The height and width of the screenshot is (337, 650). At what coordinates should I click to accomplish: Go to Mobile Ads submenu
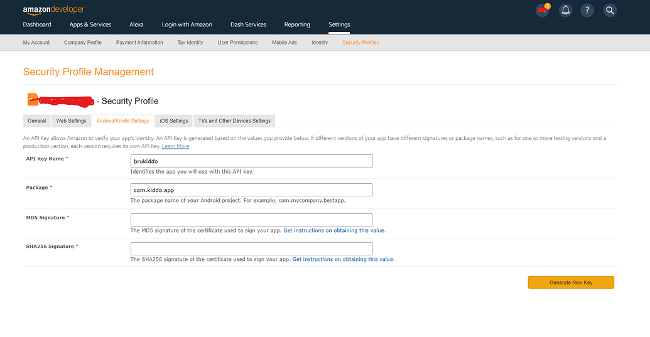pyautogui.click(x=284, y=43)
